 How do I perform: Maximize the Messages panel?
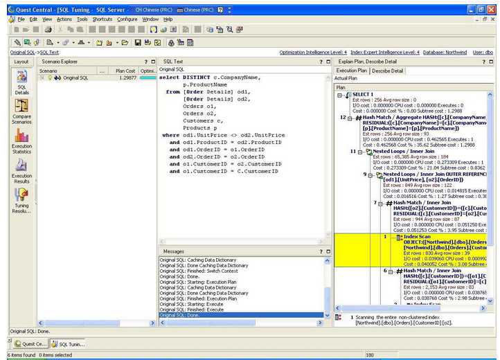(328, 251)
